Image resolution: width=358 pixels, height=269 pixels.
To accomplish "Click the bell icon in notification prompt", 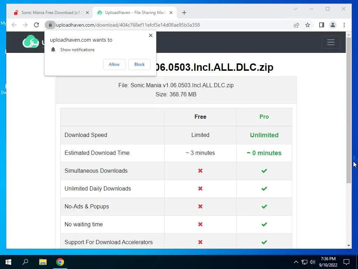I will click(53, 50).
